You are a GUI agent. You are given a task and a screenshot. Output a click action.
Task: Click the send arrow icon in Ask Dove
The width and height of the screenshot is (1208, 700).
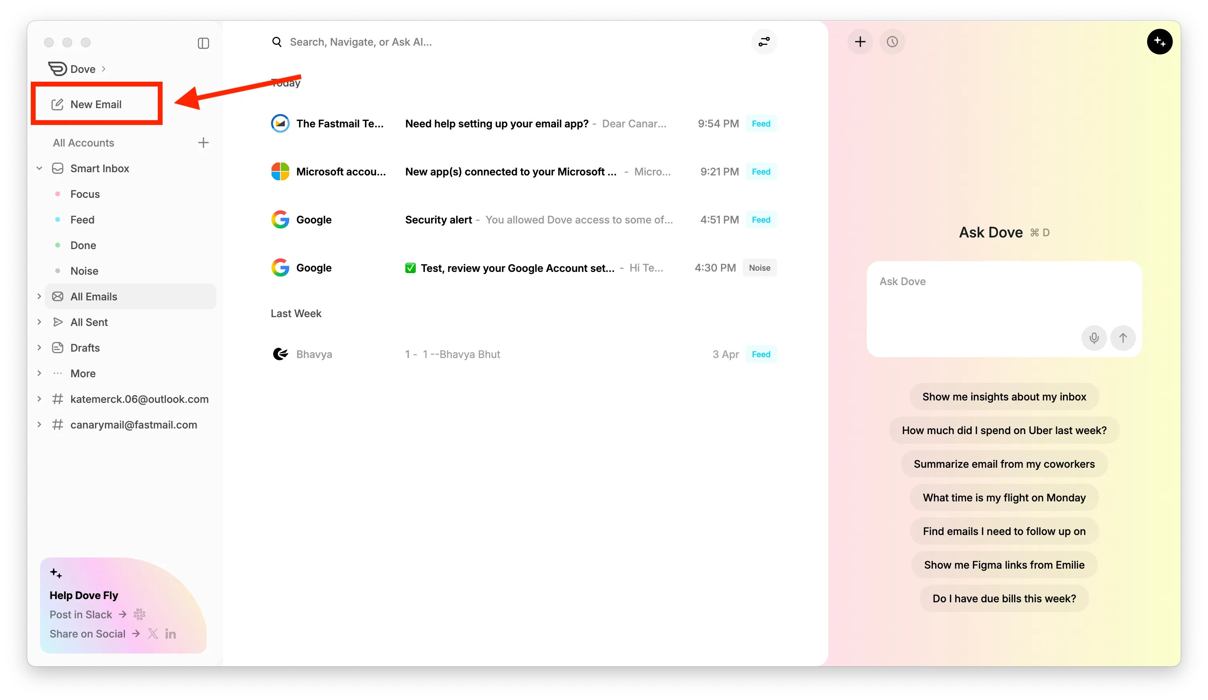click(x=1123, y=338)
